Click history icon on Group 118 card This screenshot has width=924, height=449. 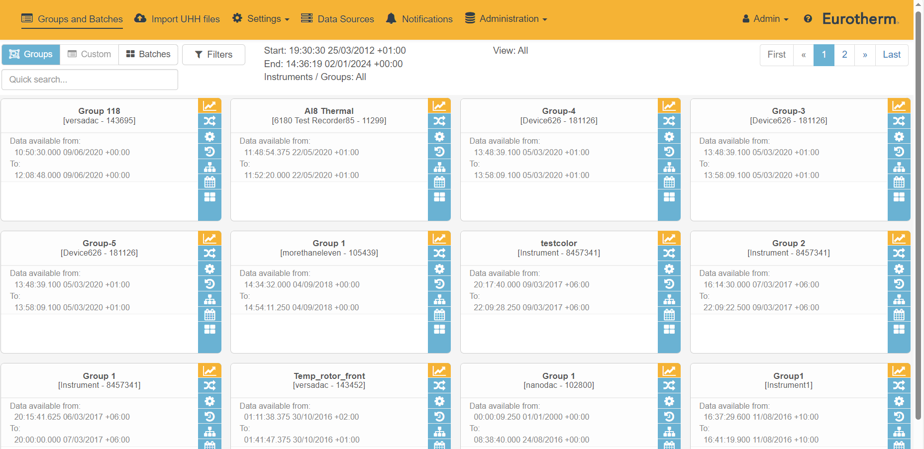coord(209,152)
